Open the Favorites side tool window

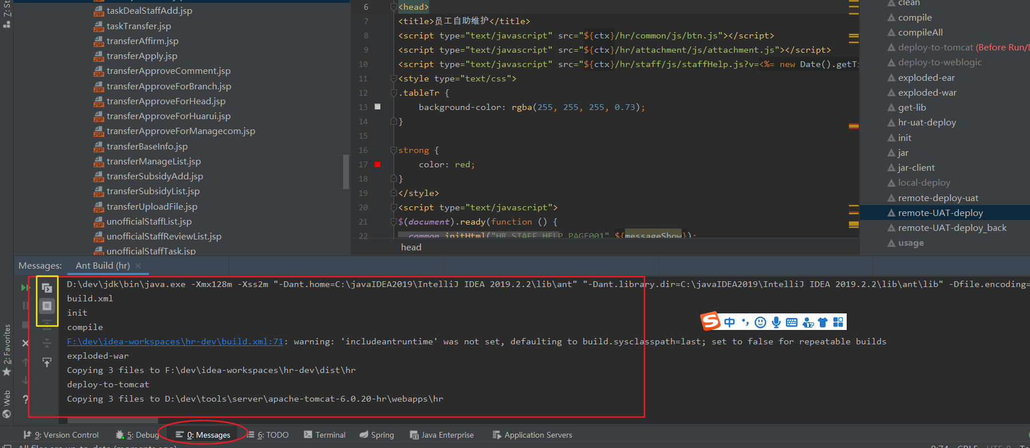point(7,350)
